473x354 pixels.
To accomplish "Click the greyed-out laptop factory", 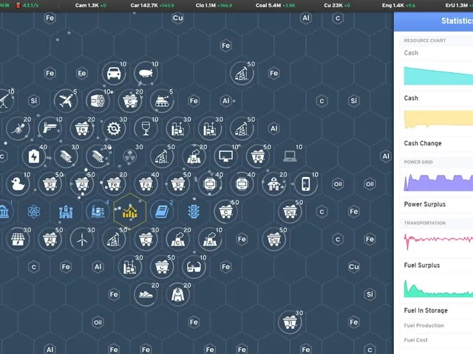I will 290,156.
